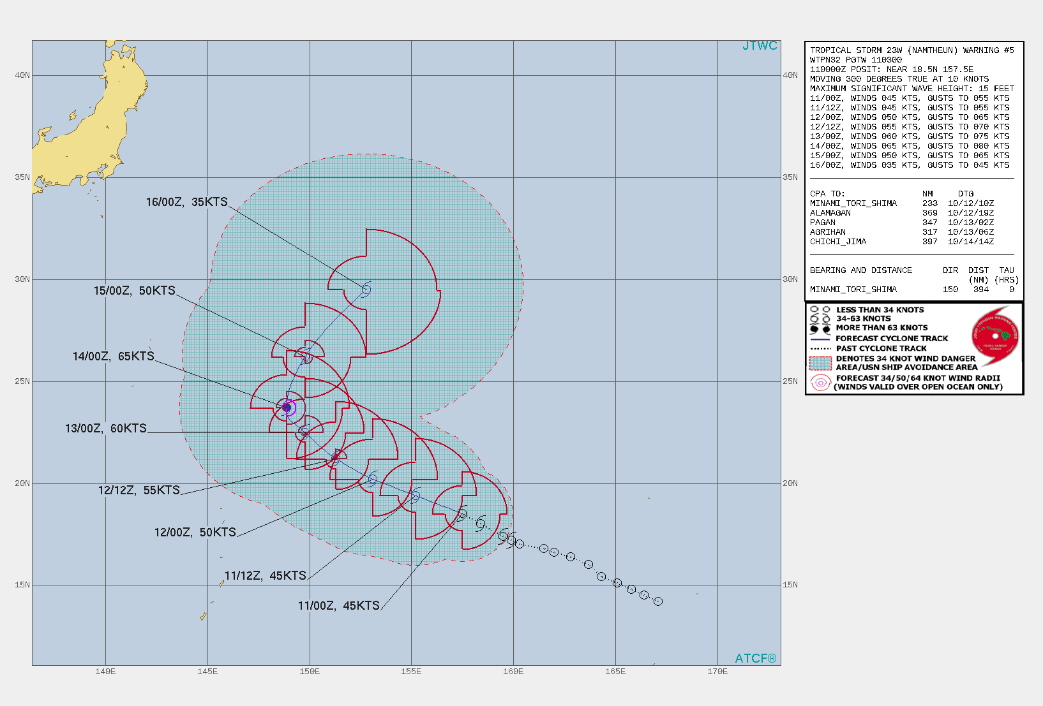Click the '16/00Z, 35KTS' forecast label
The width and height of the screenshot is (1043, 706).
[186, 202]
